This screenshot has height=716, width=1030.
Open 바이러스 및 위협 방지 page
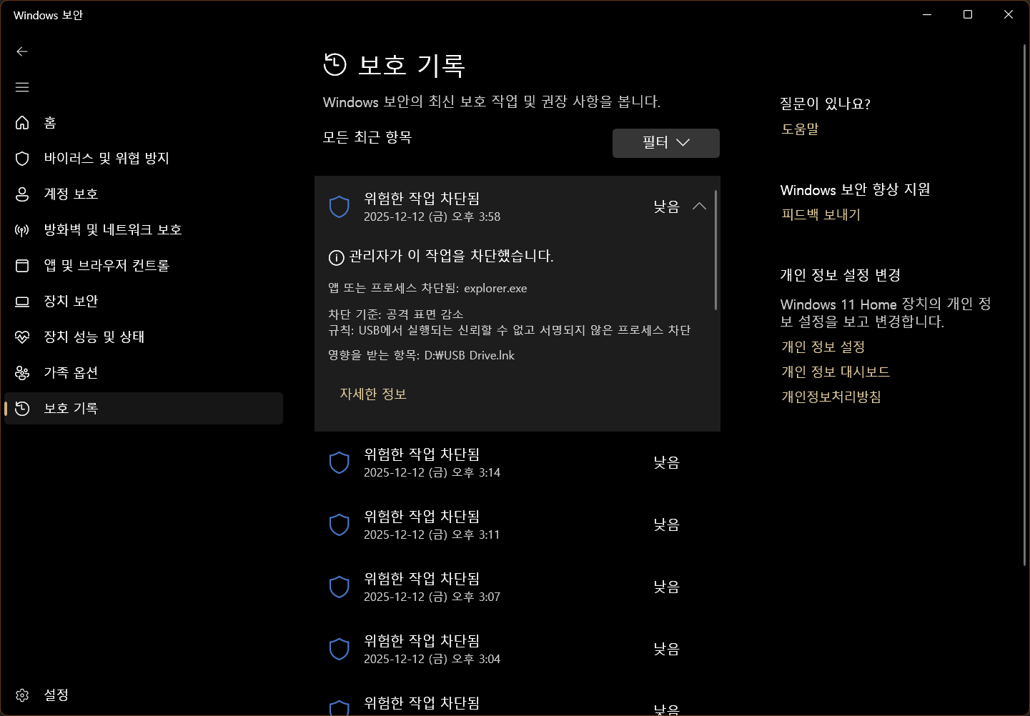click(144, 159)
